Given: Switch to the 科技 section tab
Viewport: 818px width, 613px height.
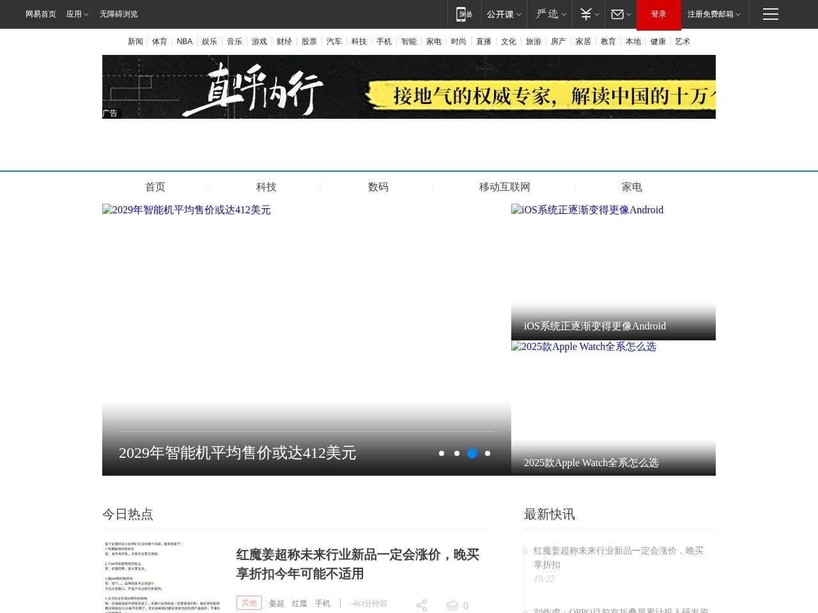Looking at the screenshot, I should tap(266, 187).
